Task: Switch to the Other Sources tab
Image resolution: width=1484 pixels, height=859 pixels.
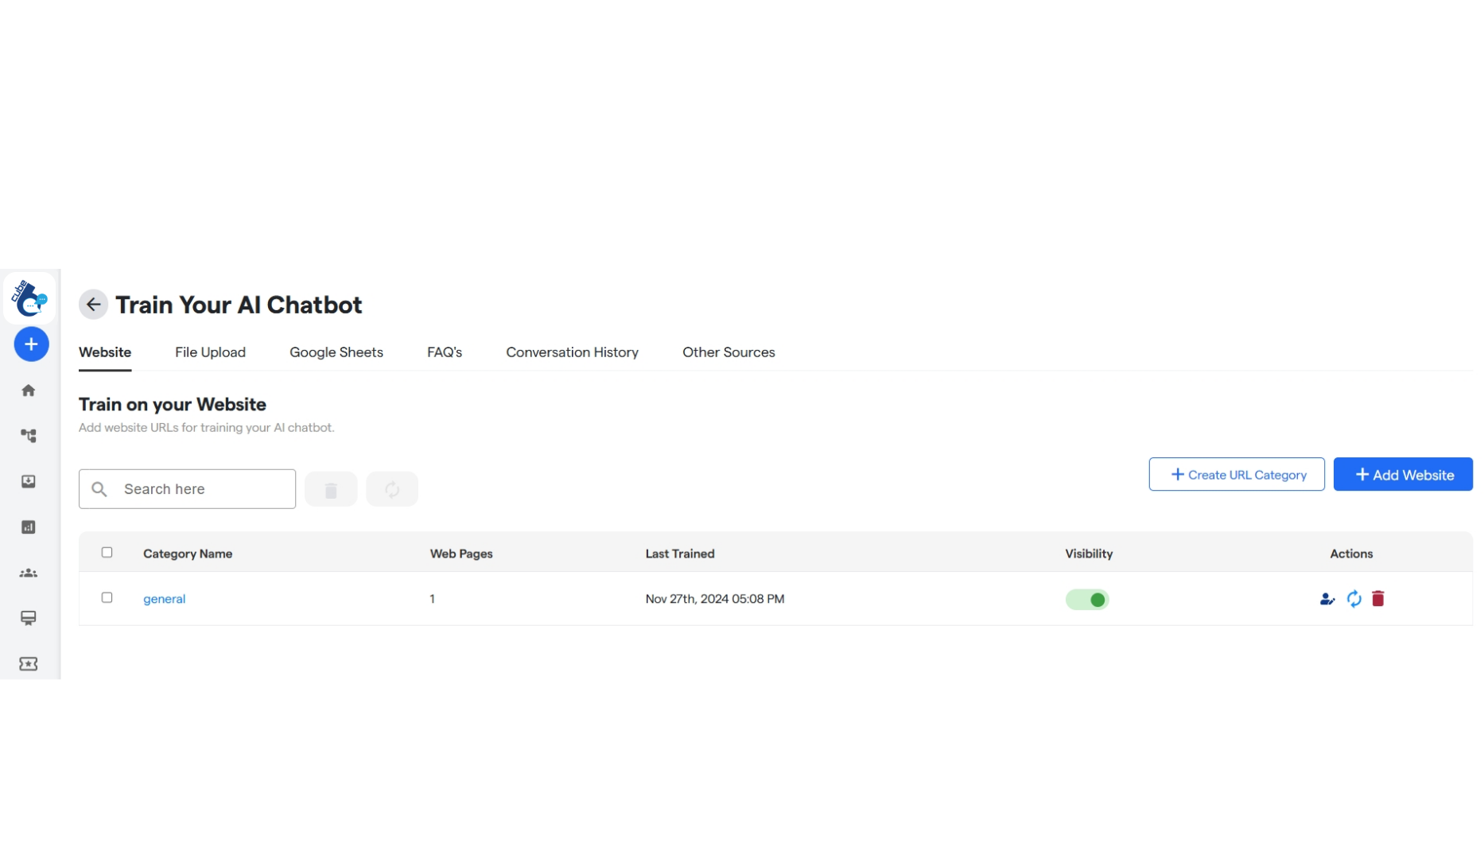Action: pyautogui.click(x=728, y=352)
